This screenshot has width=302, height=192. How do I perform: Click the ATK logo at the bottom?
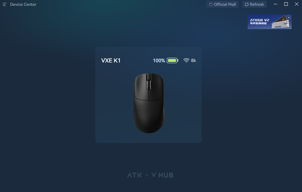pyautogui.click(x=135, y=175)
